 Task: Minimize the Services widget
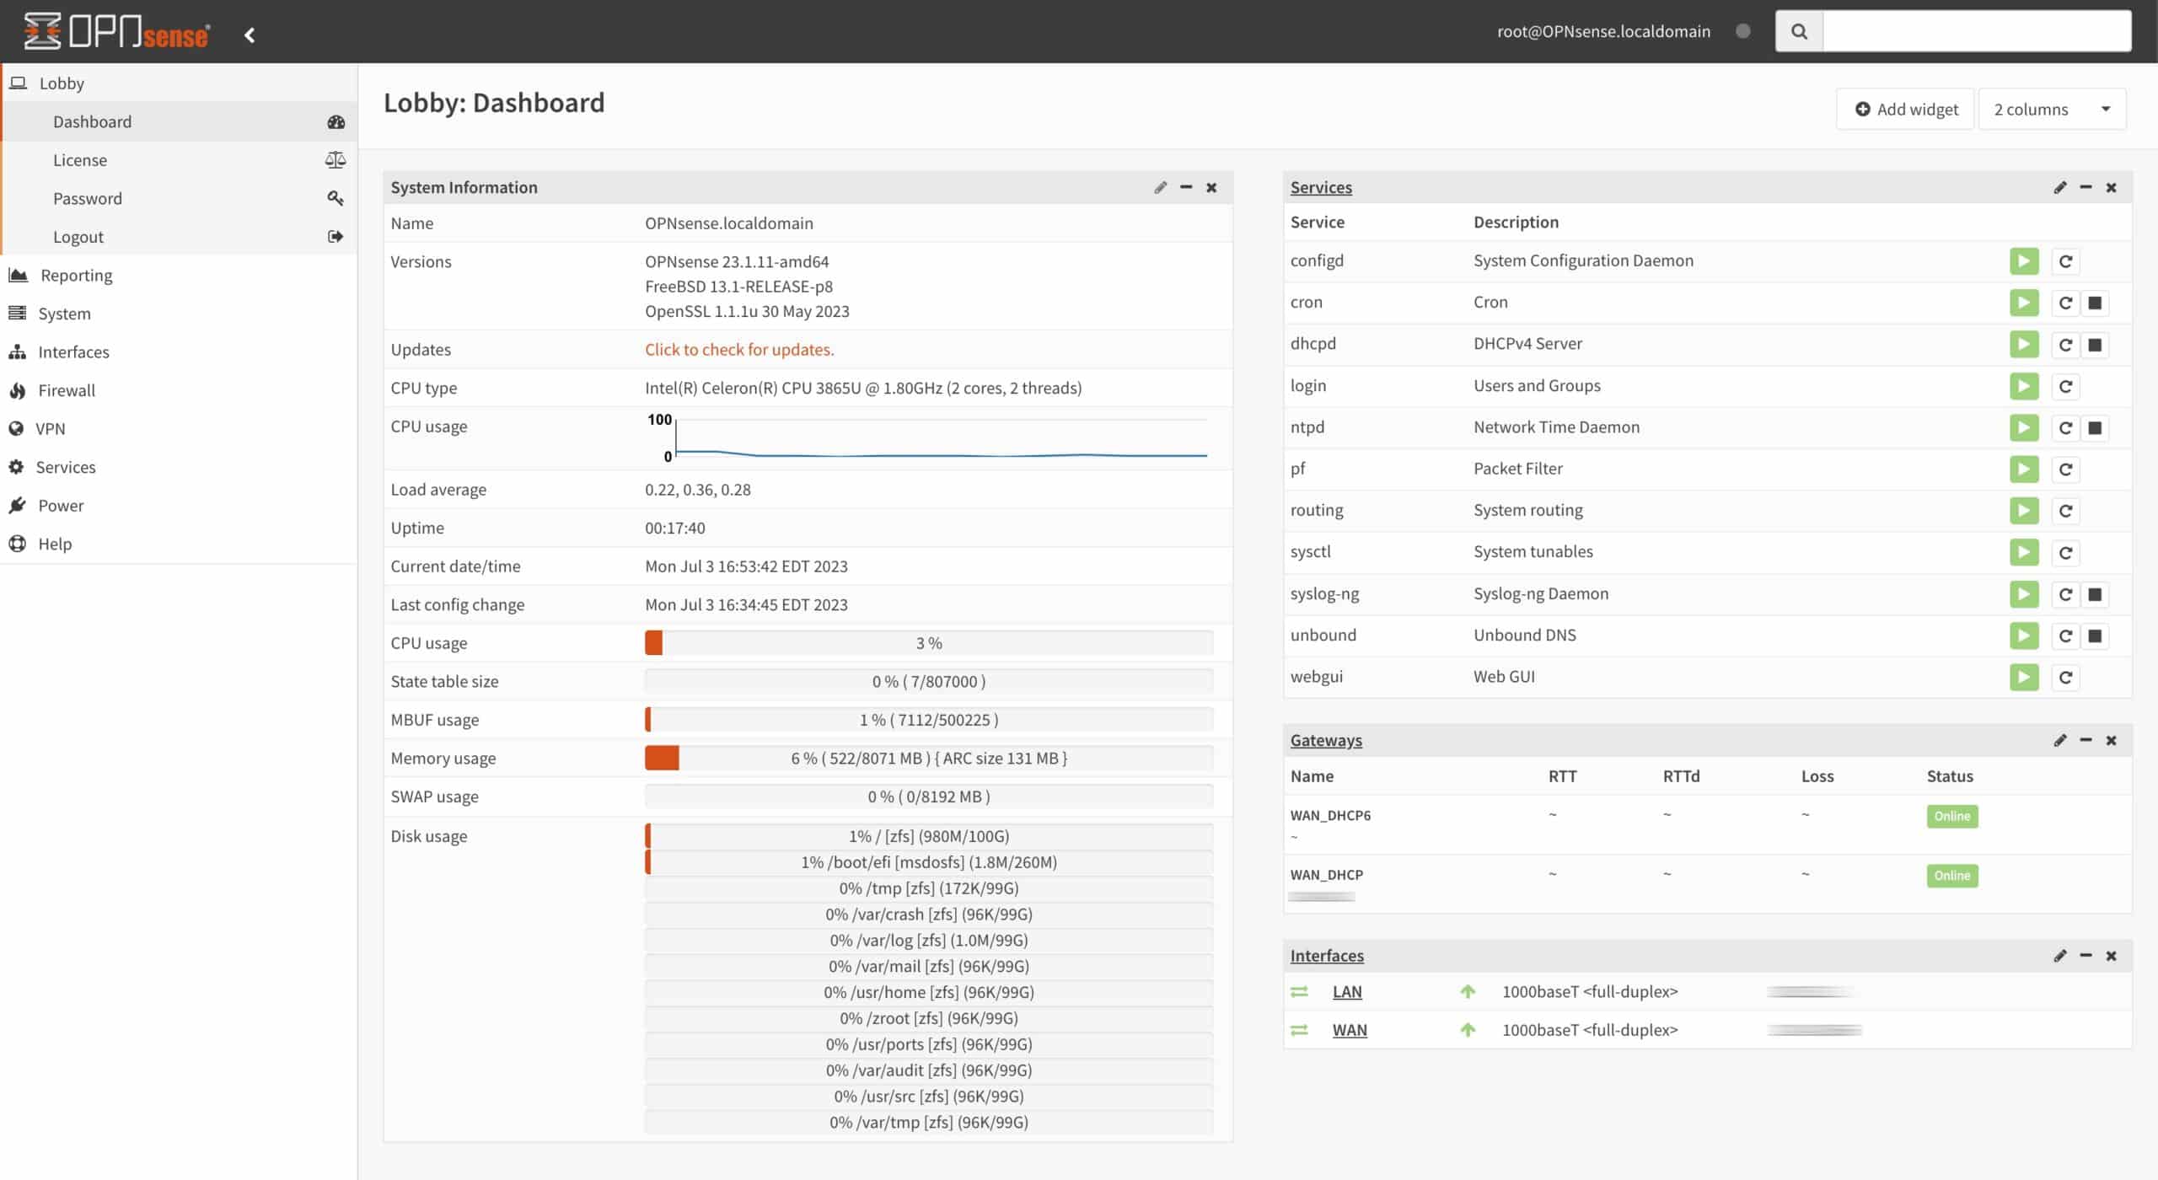tap(2086, 187)
